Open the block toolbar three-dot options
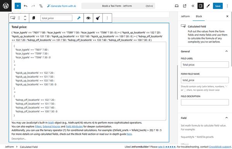Viewport: 232px width, 149px height. click(107, 18)
